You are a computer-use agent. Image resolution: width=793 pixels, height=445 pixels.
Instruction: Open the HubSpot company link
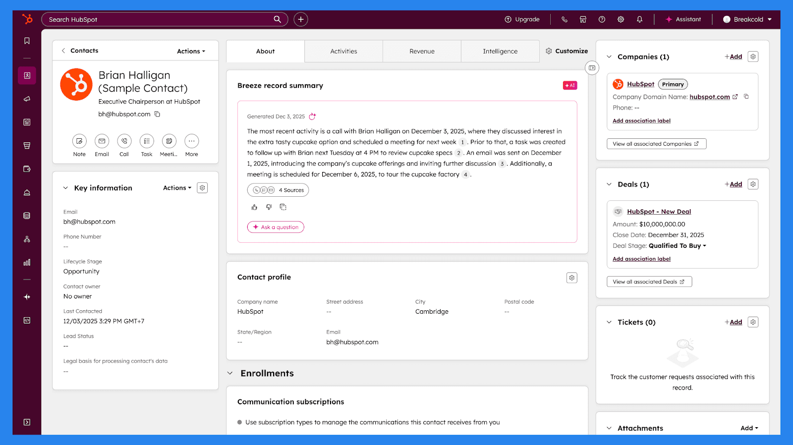[x=640, y=84]
